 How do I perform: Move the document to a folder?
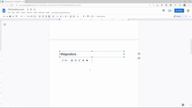[x=31, y=9]
